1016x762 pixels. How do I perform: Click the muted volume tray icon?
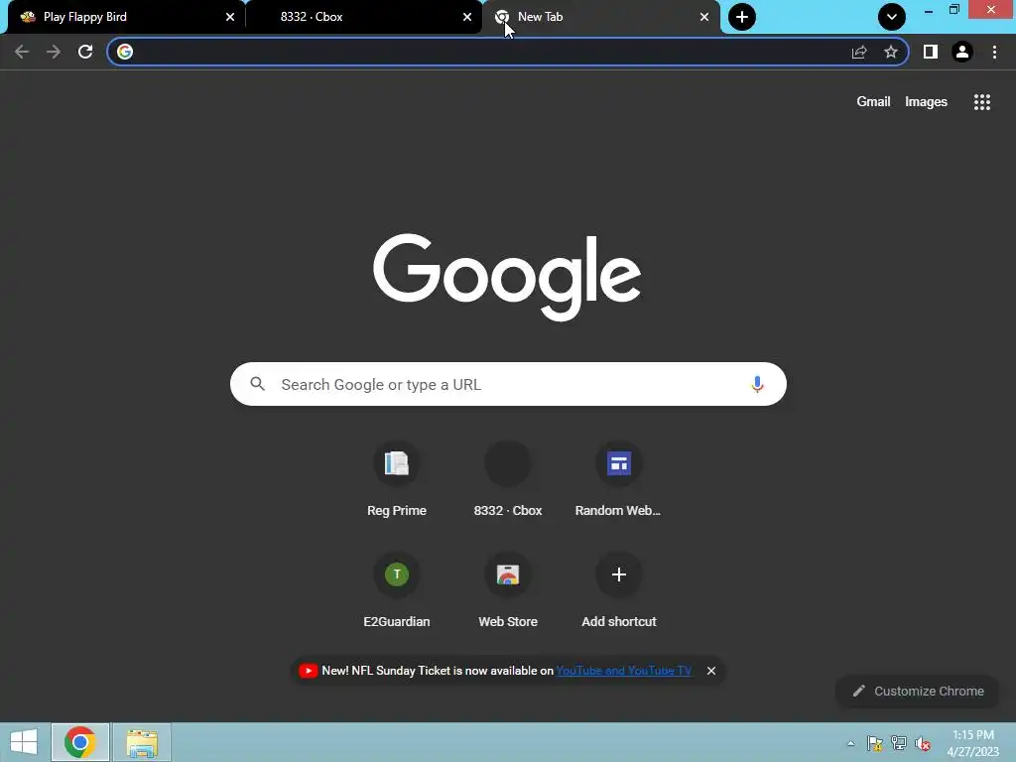923,743
